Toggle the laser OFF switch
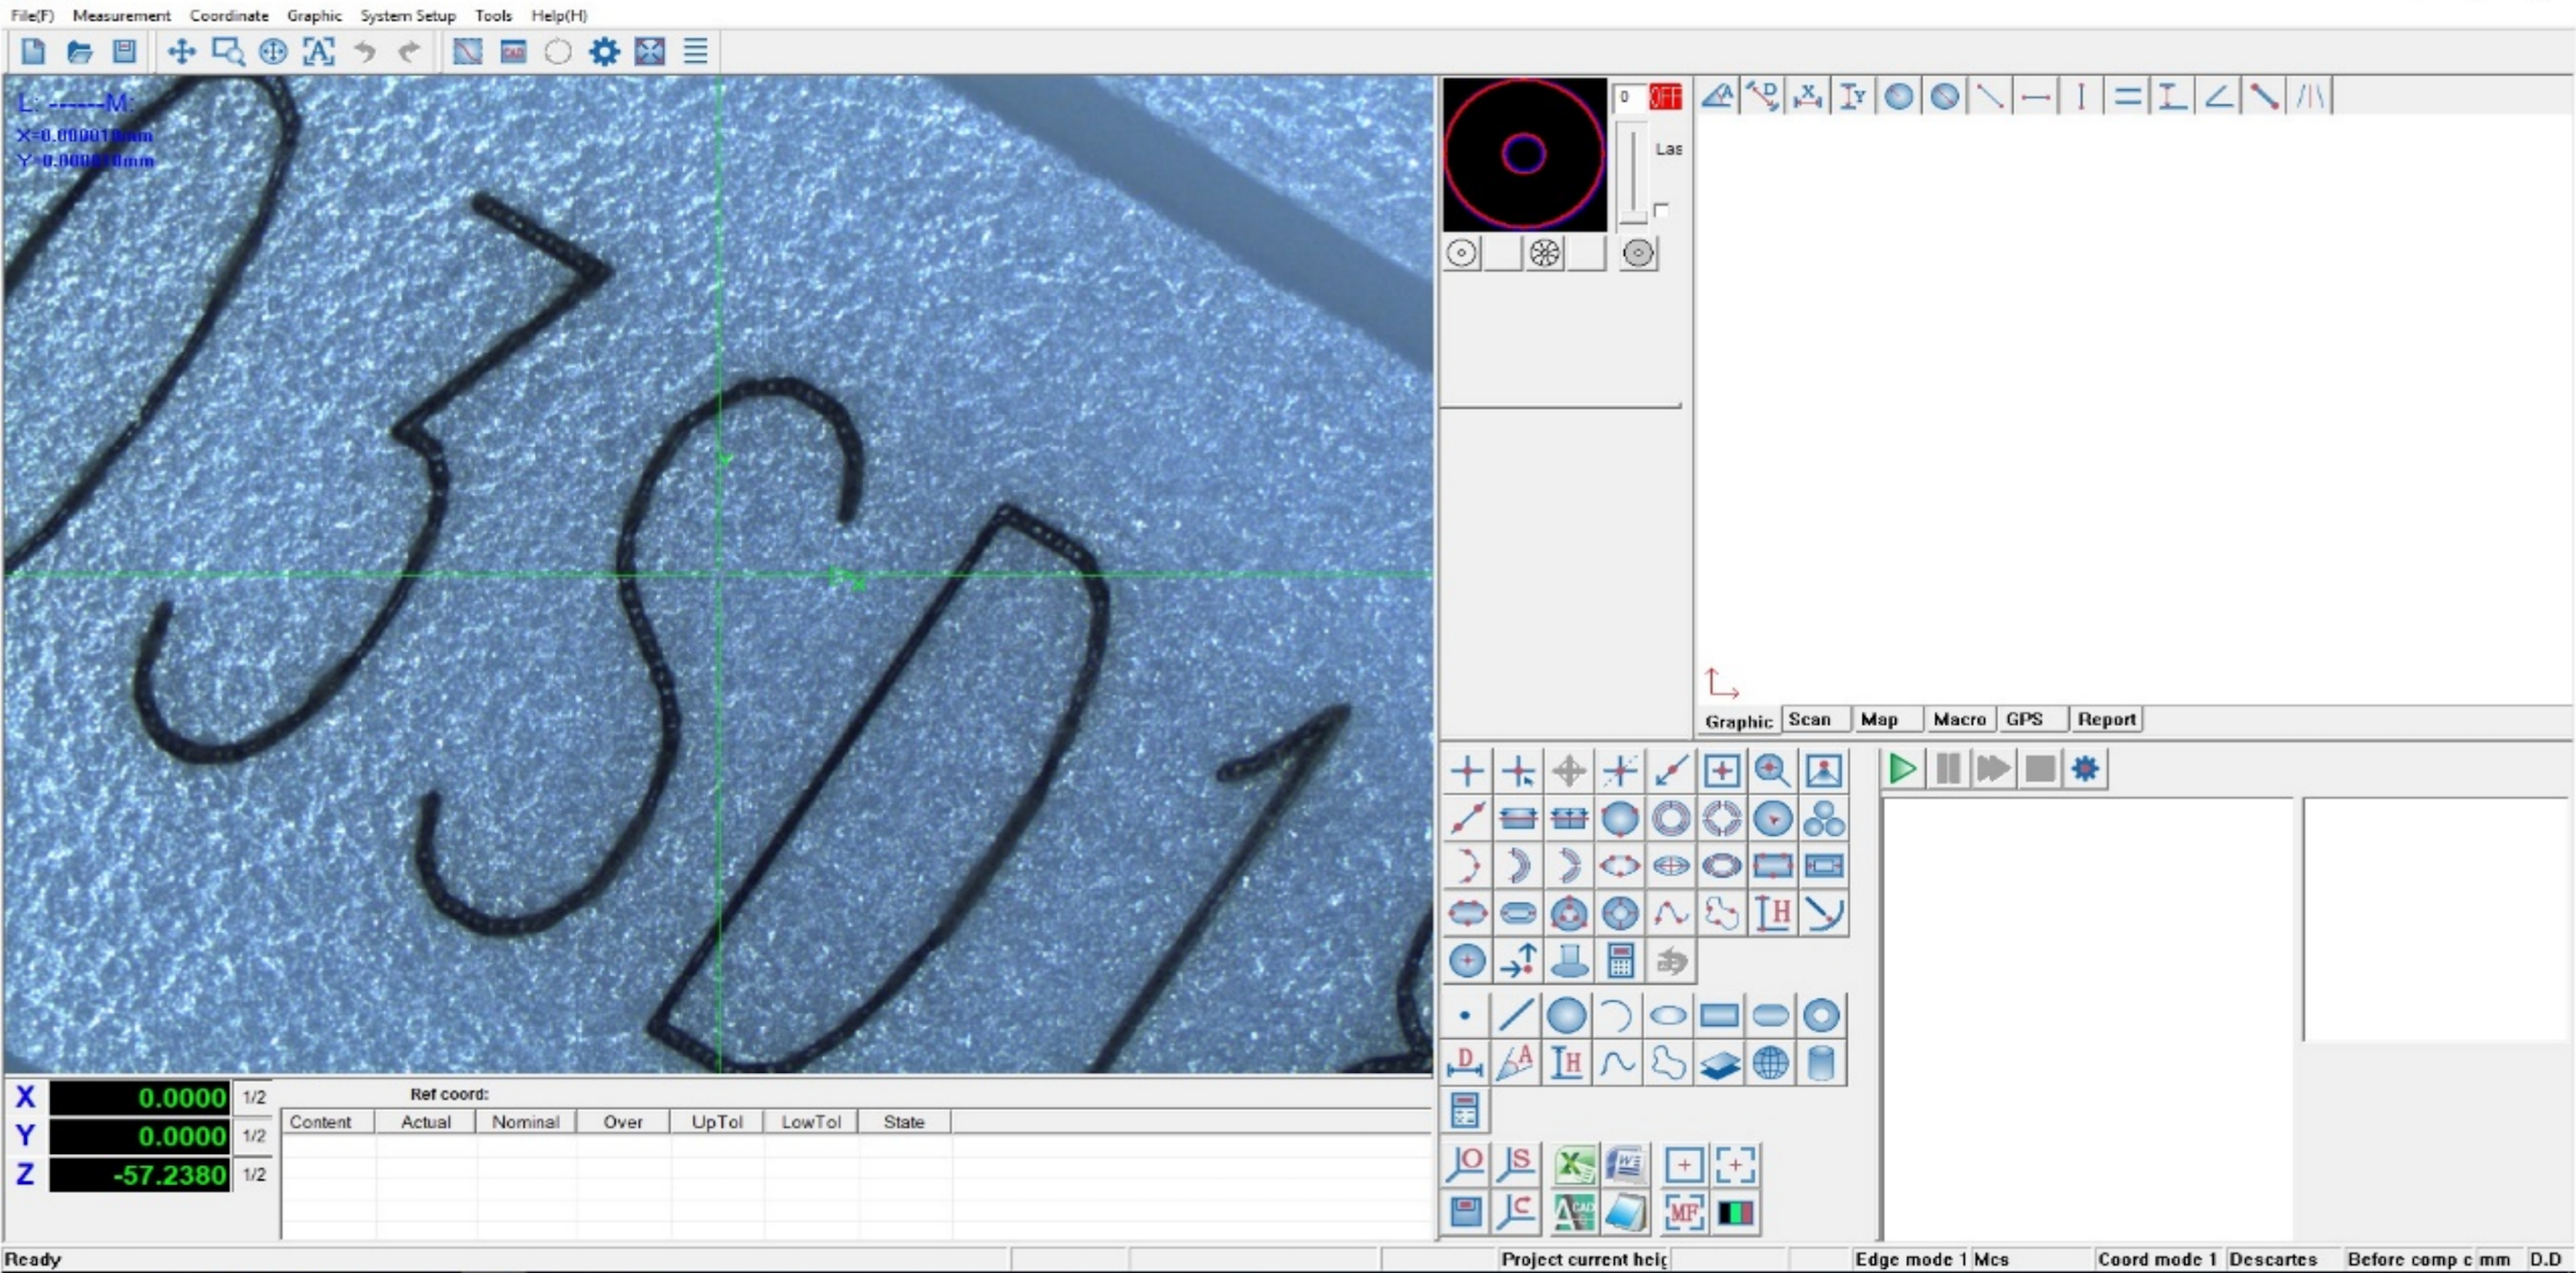Viewport: 2576px width, 1273px height. 1667,96
